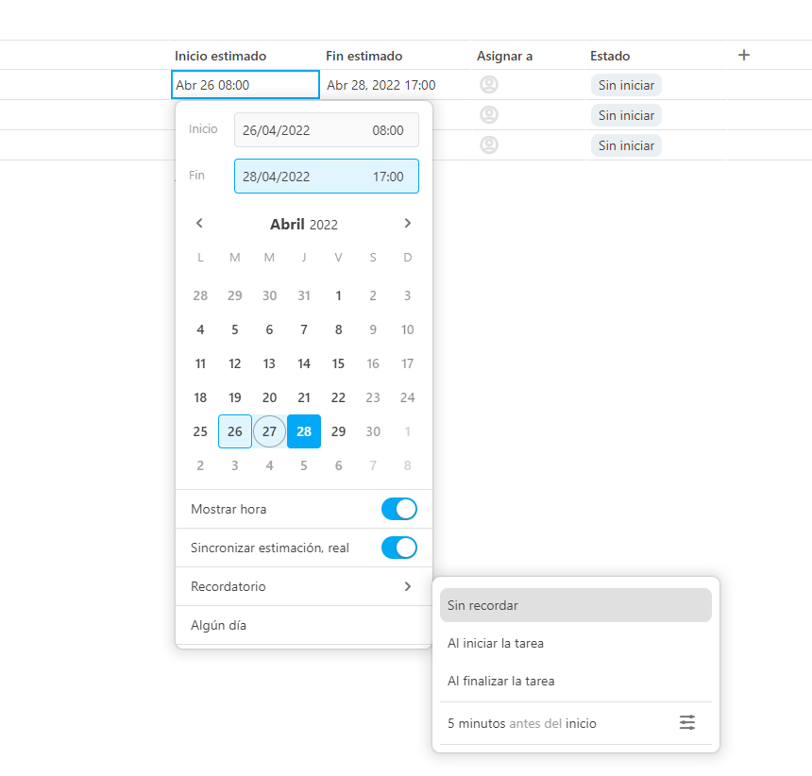Screen dimensions: 812x776
Task: Select April 29 in the calendar
Action: point(338,431)
